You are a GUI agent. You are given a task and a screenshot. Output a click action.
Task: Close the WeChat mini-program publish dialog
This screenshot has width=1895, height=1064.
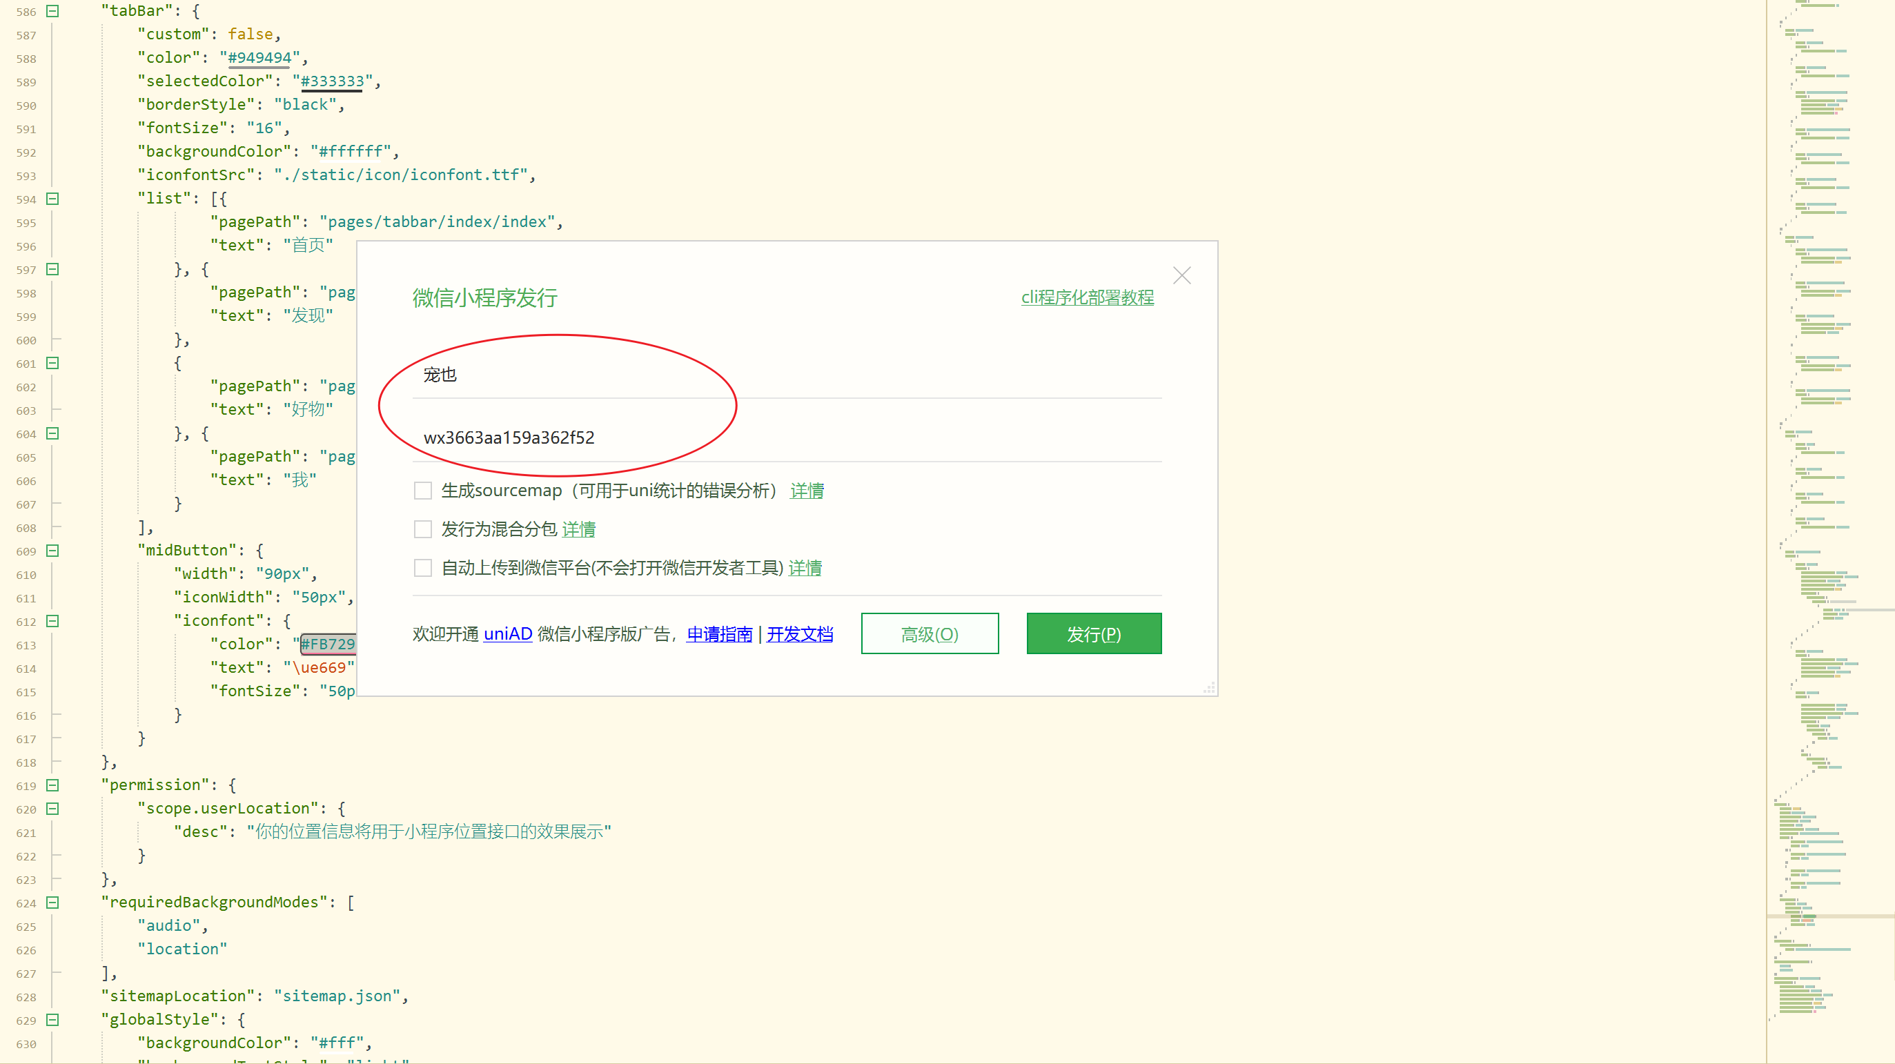coord(1181,275)
